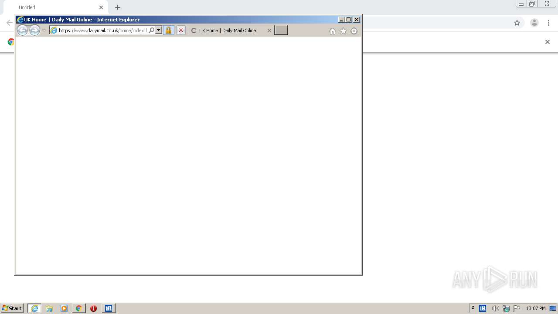Switch to Chrome via taskbar icon
The height and width of the screenshot is (314, 558).
[79, 308]
